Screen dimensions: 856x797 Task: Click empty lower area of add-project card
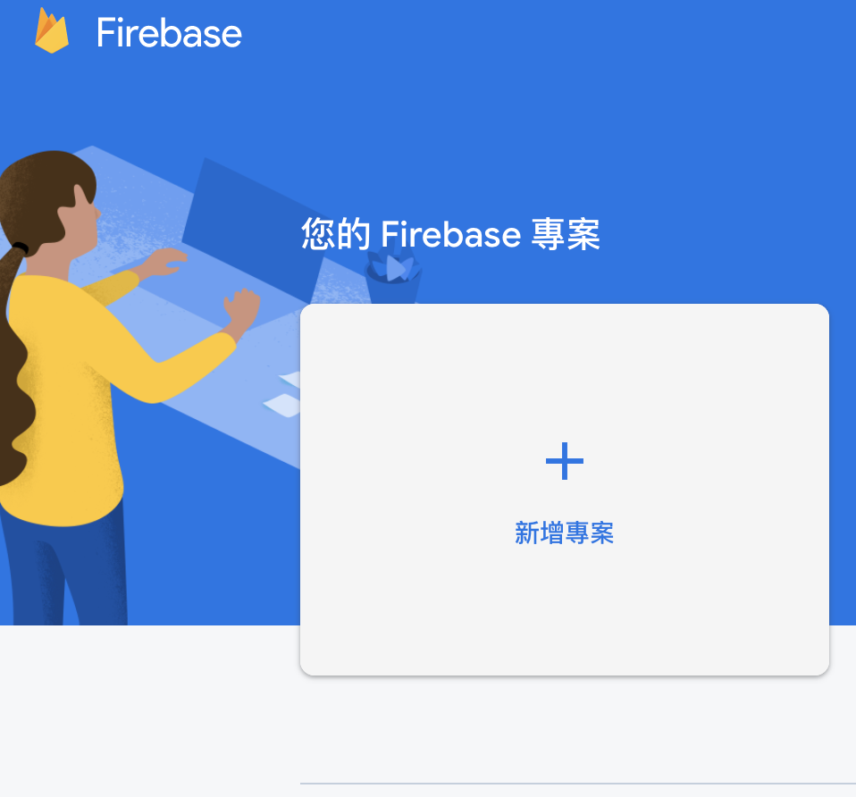point(565,611)
